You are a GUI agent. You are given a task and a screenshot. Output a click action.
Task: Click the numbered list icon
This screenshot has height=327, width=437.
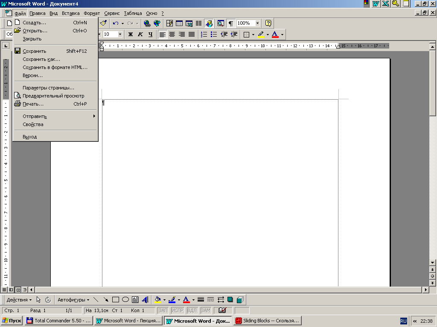coord(204,34)
